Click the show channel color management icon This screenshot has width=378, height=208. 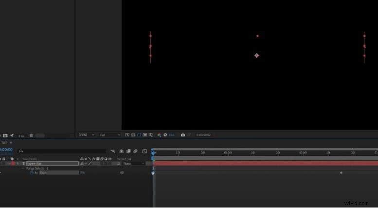[x=159, y=135]
